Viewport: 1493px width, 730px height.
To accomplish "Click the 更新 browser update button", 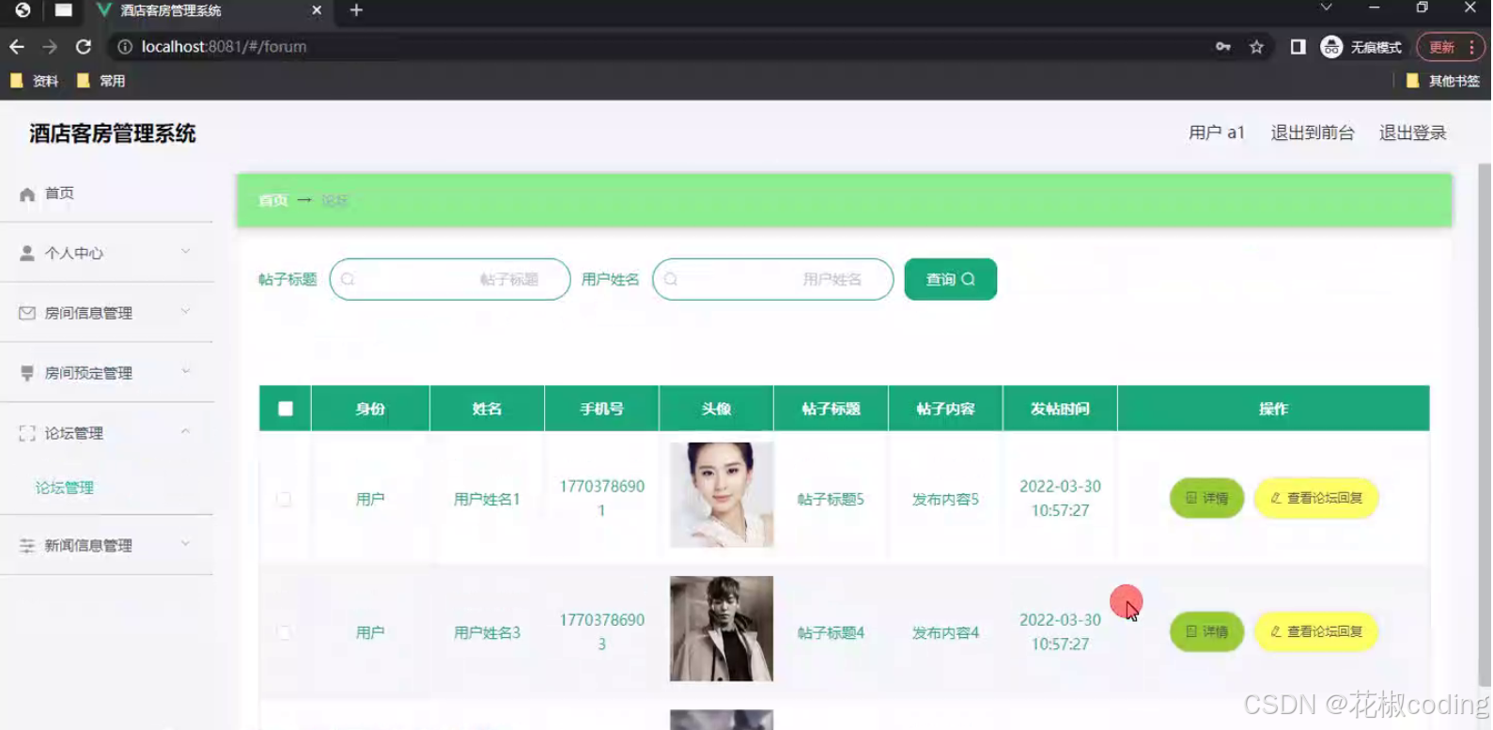I will (1451, 47).
